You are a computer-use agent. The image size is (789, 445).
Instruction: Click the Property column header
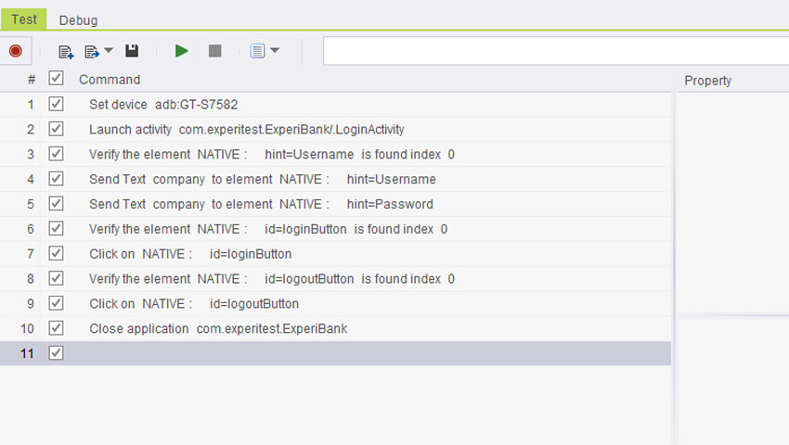pos(707,81)
